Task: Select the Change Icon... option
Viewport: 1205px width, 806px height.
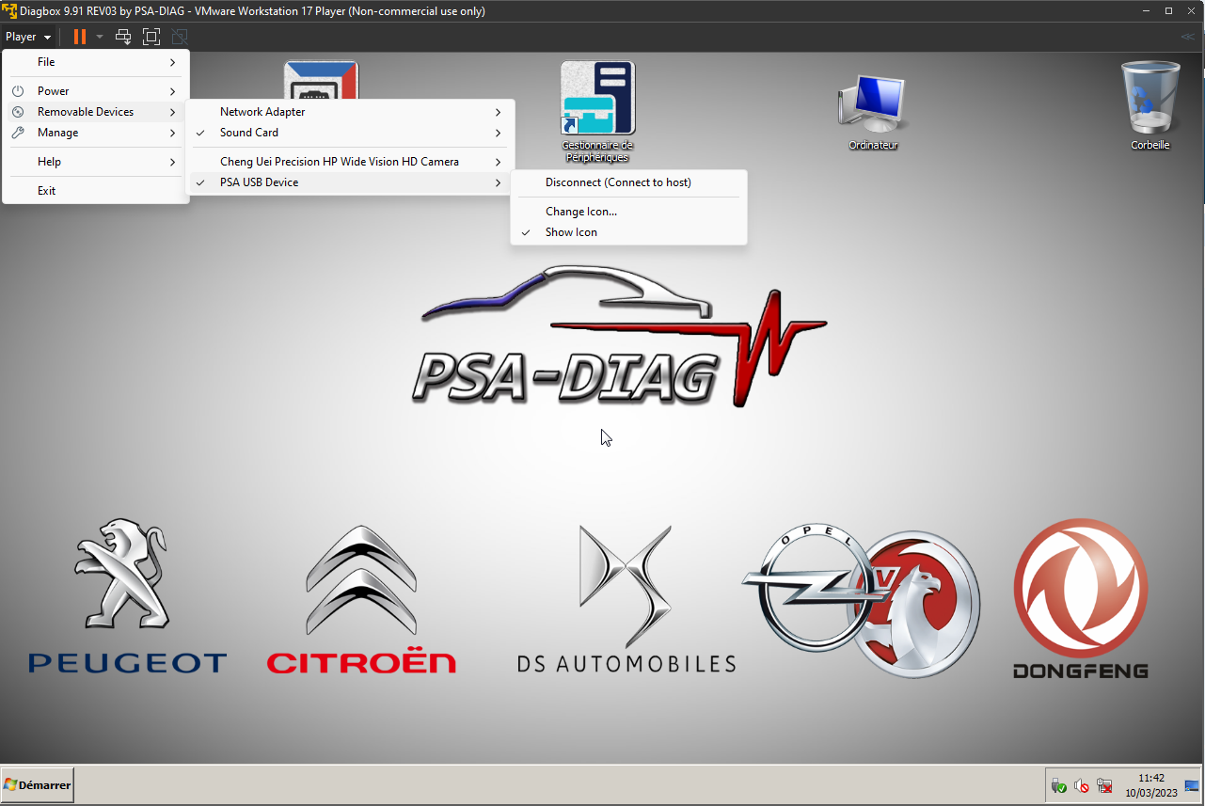Action: click(628, 212)
